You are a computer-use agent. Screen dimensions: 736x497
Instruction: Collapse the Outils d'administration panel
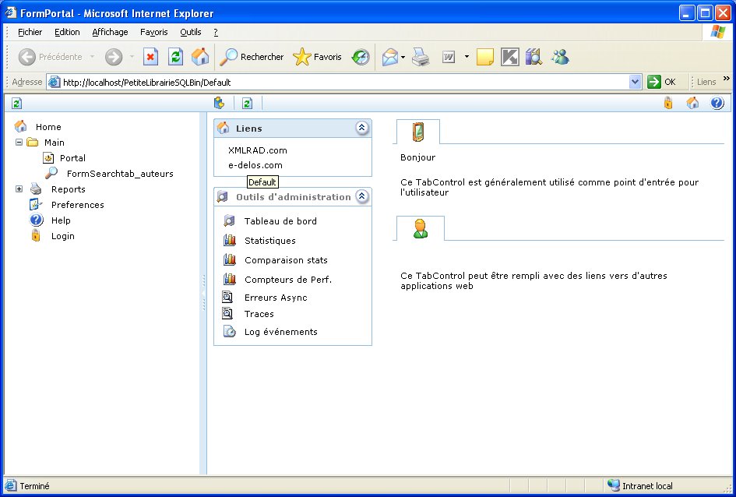(x=361, y=197)
